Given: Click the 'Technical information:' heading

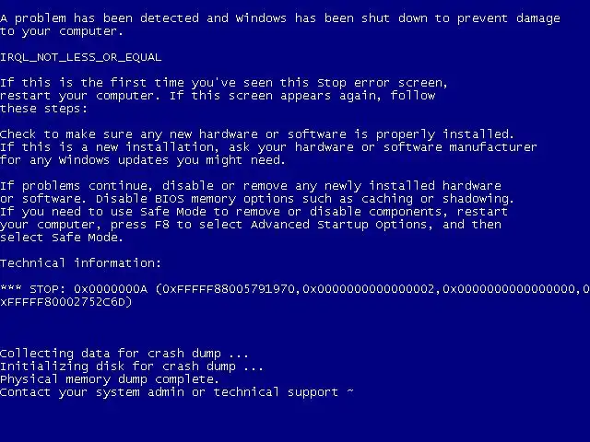Looking at the screenshot, I should click(80, 263).
